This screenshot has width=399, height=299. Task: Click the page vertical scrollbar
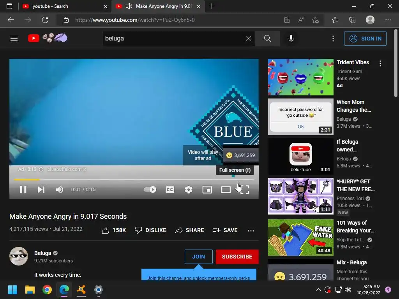(396, 63)
